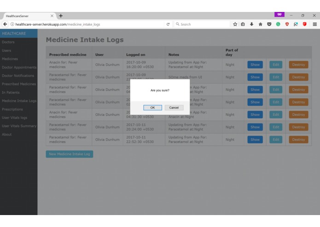Screen dimensions: 320x227
Task: Edit the 22:52:30 Paracetamol log
Action: click(x=276, y=139)
